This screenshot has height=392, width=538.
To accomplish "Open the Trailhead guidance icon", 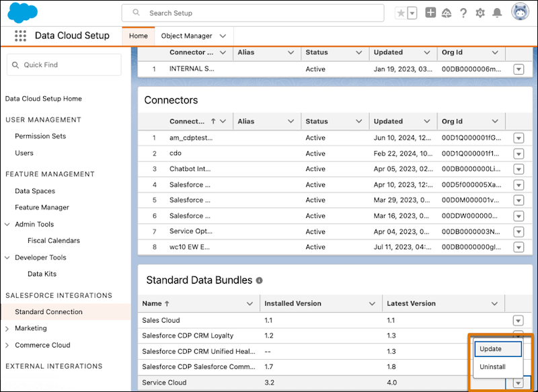I will click(447, 13).
